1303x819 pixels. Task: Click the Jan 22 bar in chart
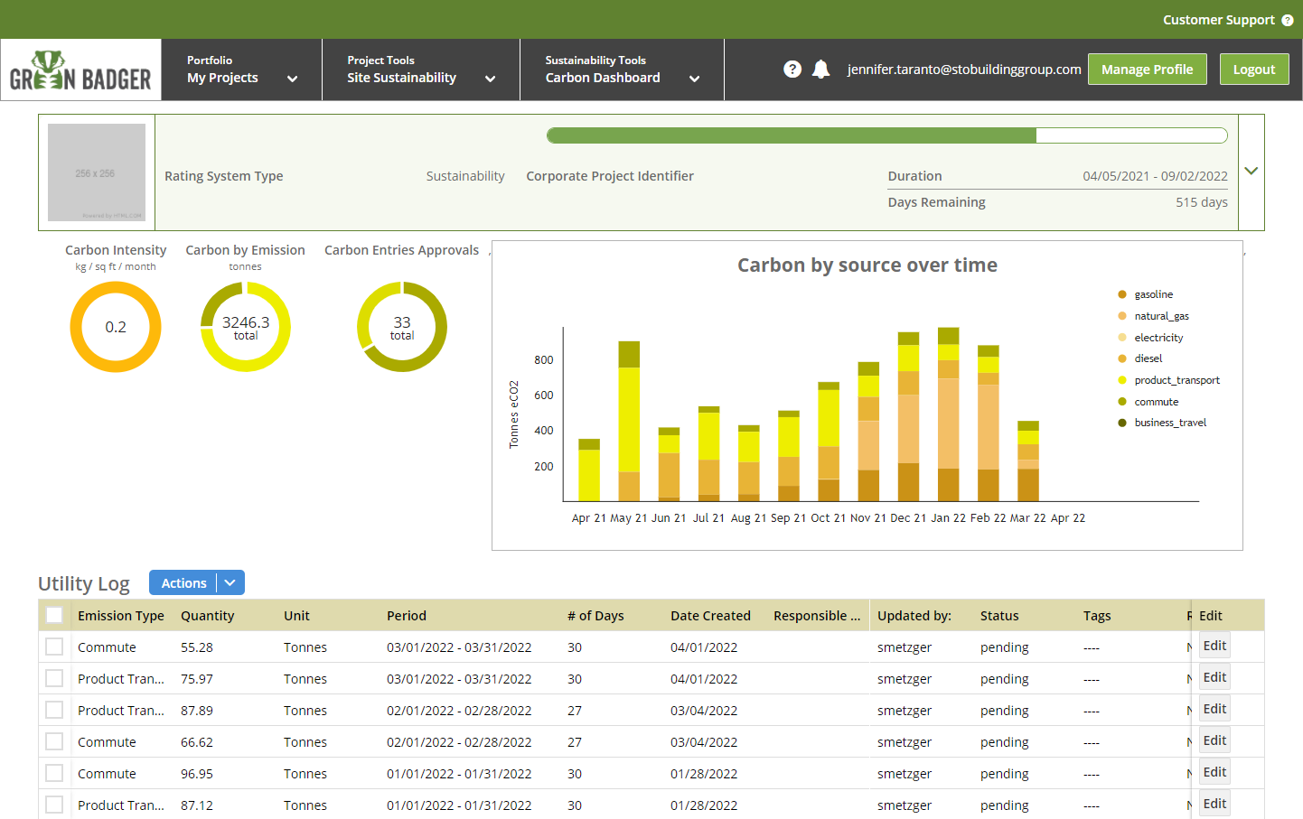[x=949, y=414]
